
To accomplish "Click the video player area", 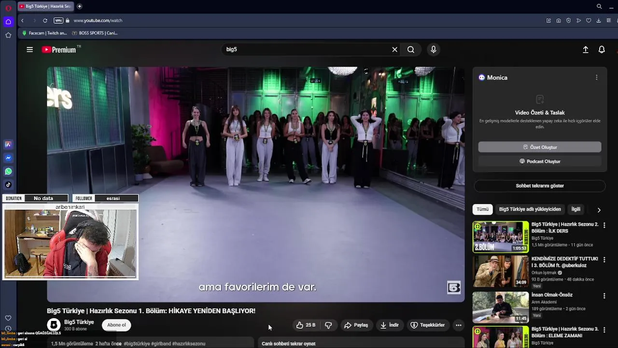I will click(255, 184).
